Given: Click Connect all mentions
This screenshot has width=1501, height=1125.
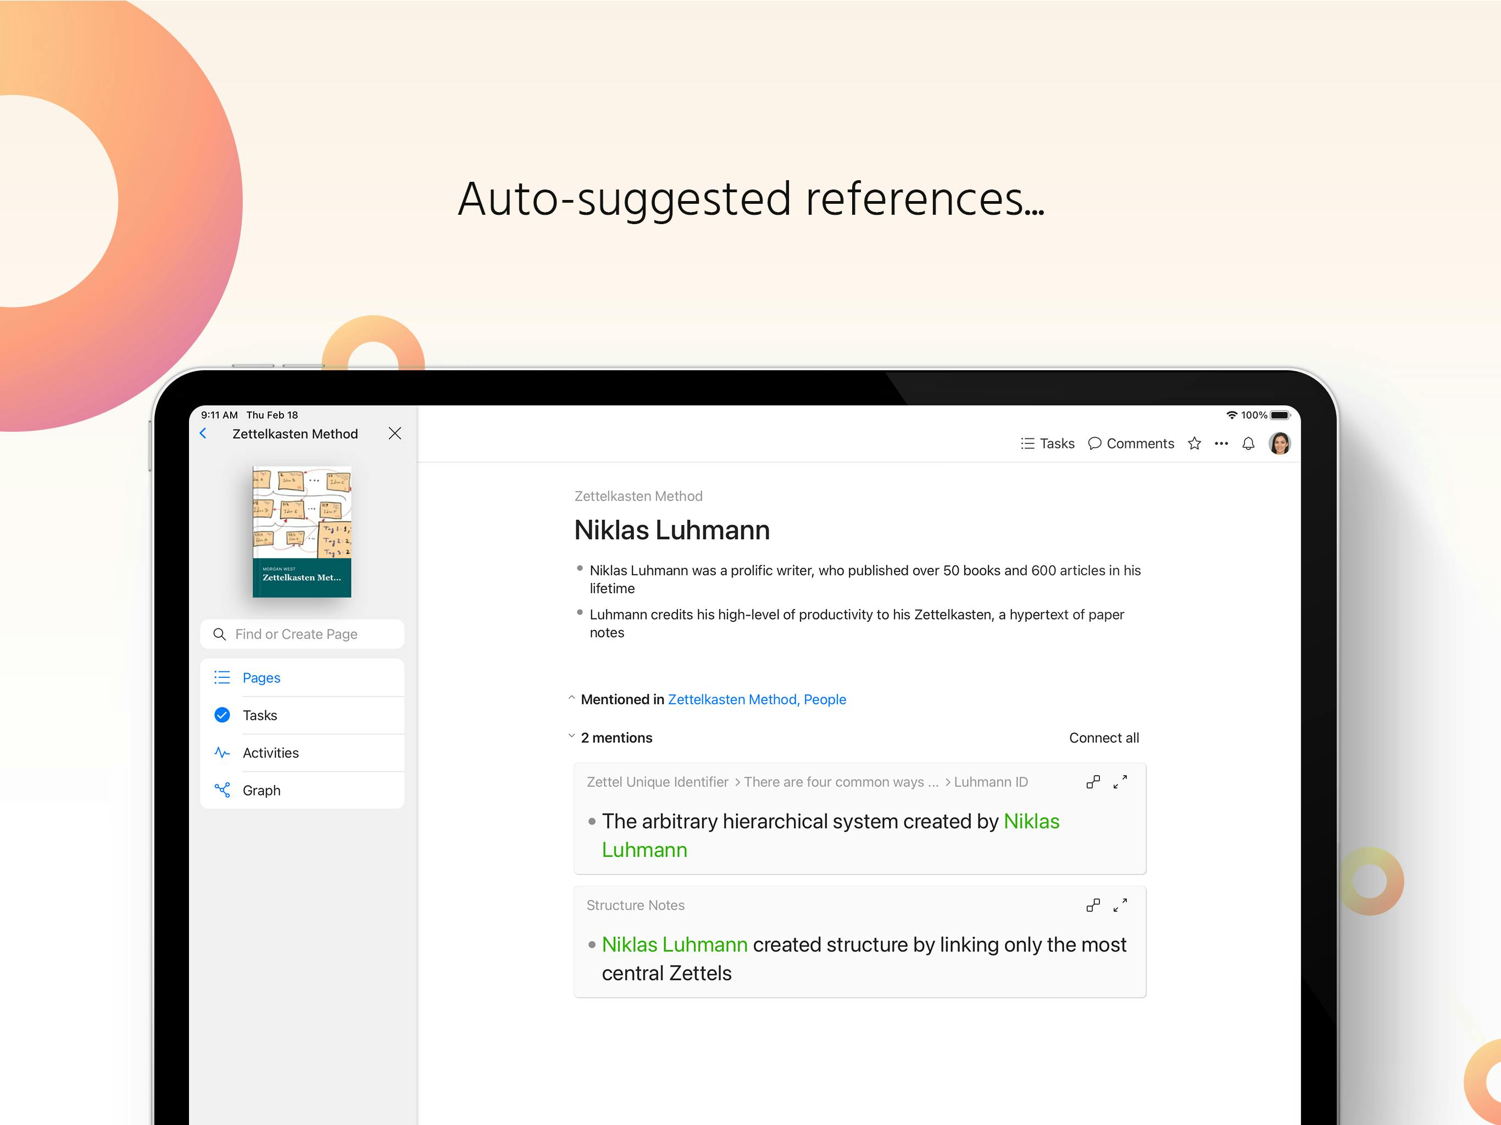Looking at the screenshot, I should pos(1104,738).
